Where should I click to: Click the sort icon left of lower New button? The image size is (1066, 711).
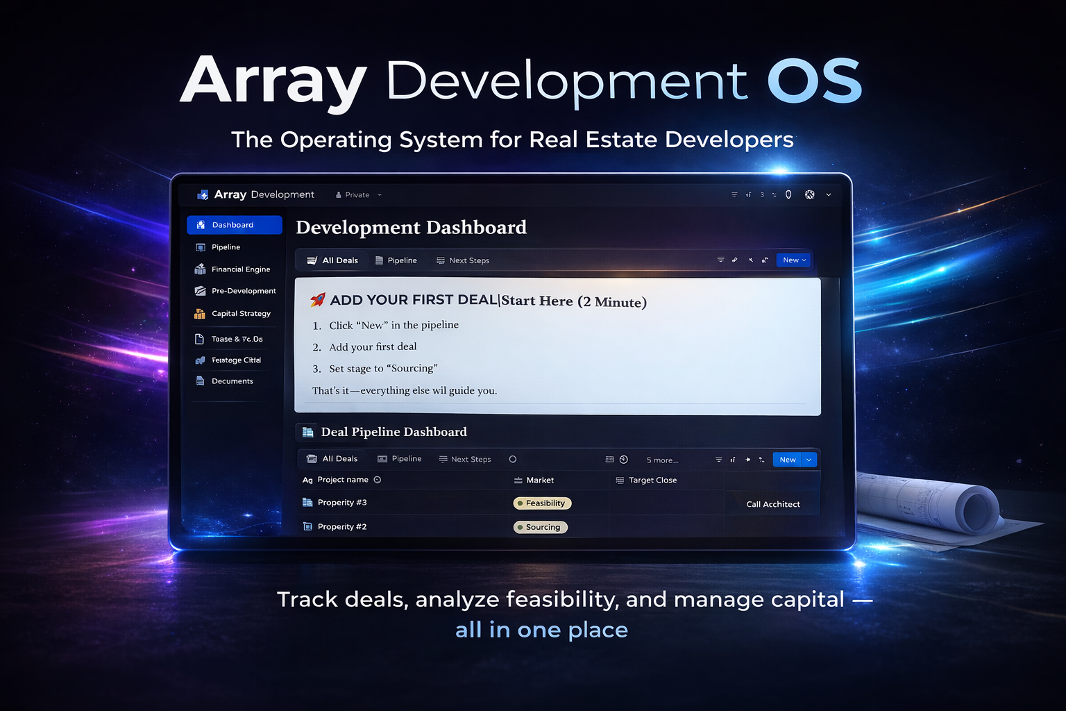pyautogui.click(x=762, y=460)
